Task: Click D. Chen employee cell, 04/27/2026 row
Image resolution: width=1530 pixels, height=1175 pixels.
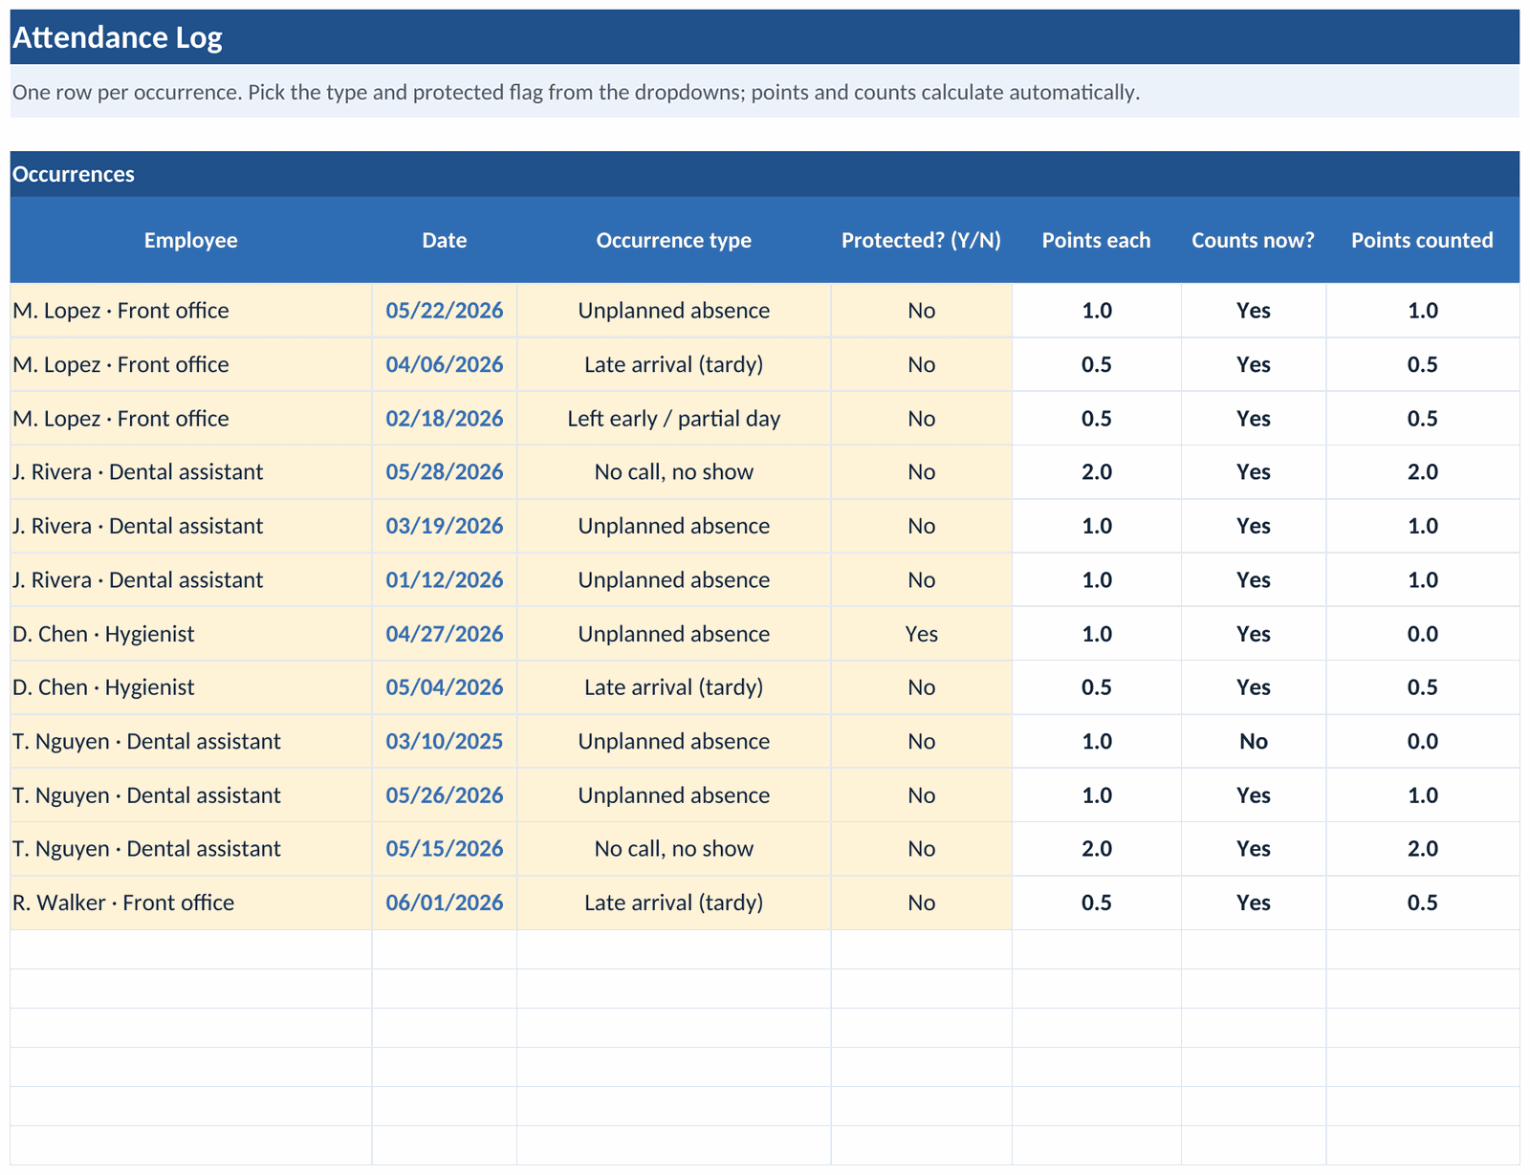Action: [191, 634]
